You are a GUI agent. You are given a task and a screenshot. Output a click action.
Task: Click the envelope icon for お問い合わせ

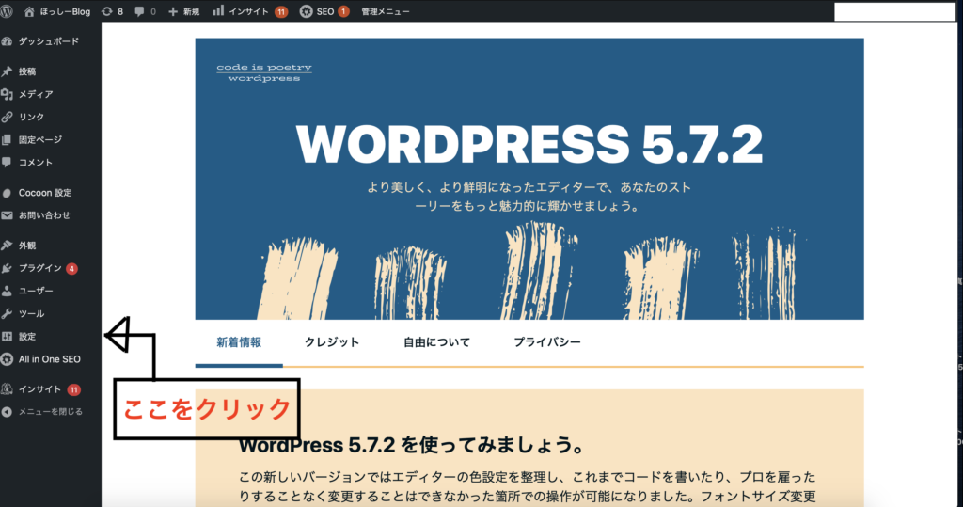pos(7,215)
